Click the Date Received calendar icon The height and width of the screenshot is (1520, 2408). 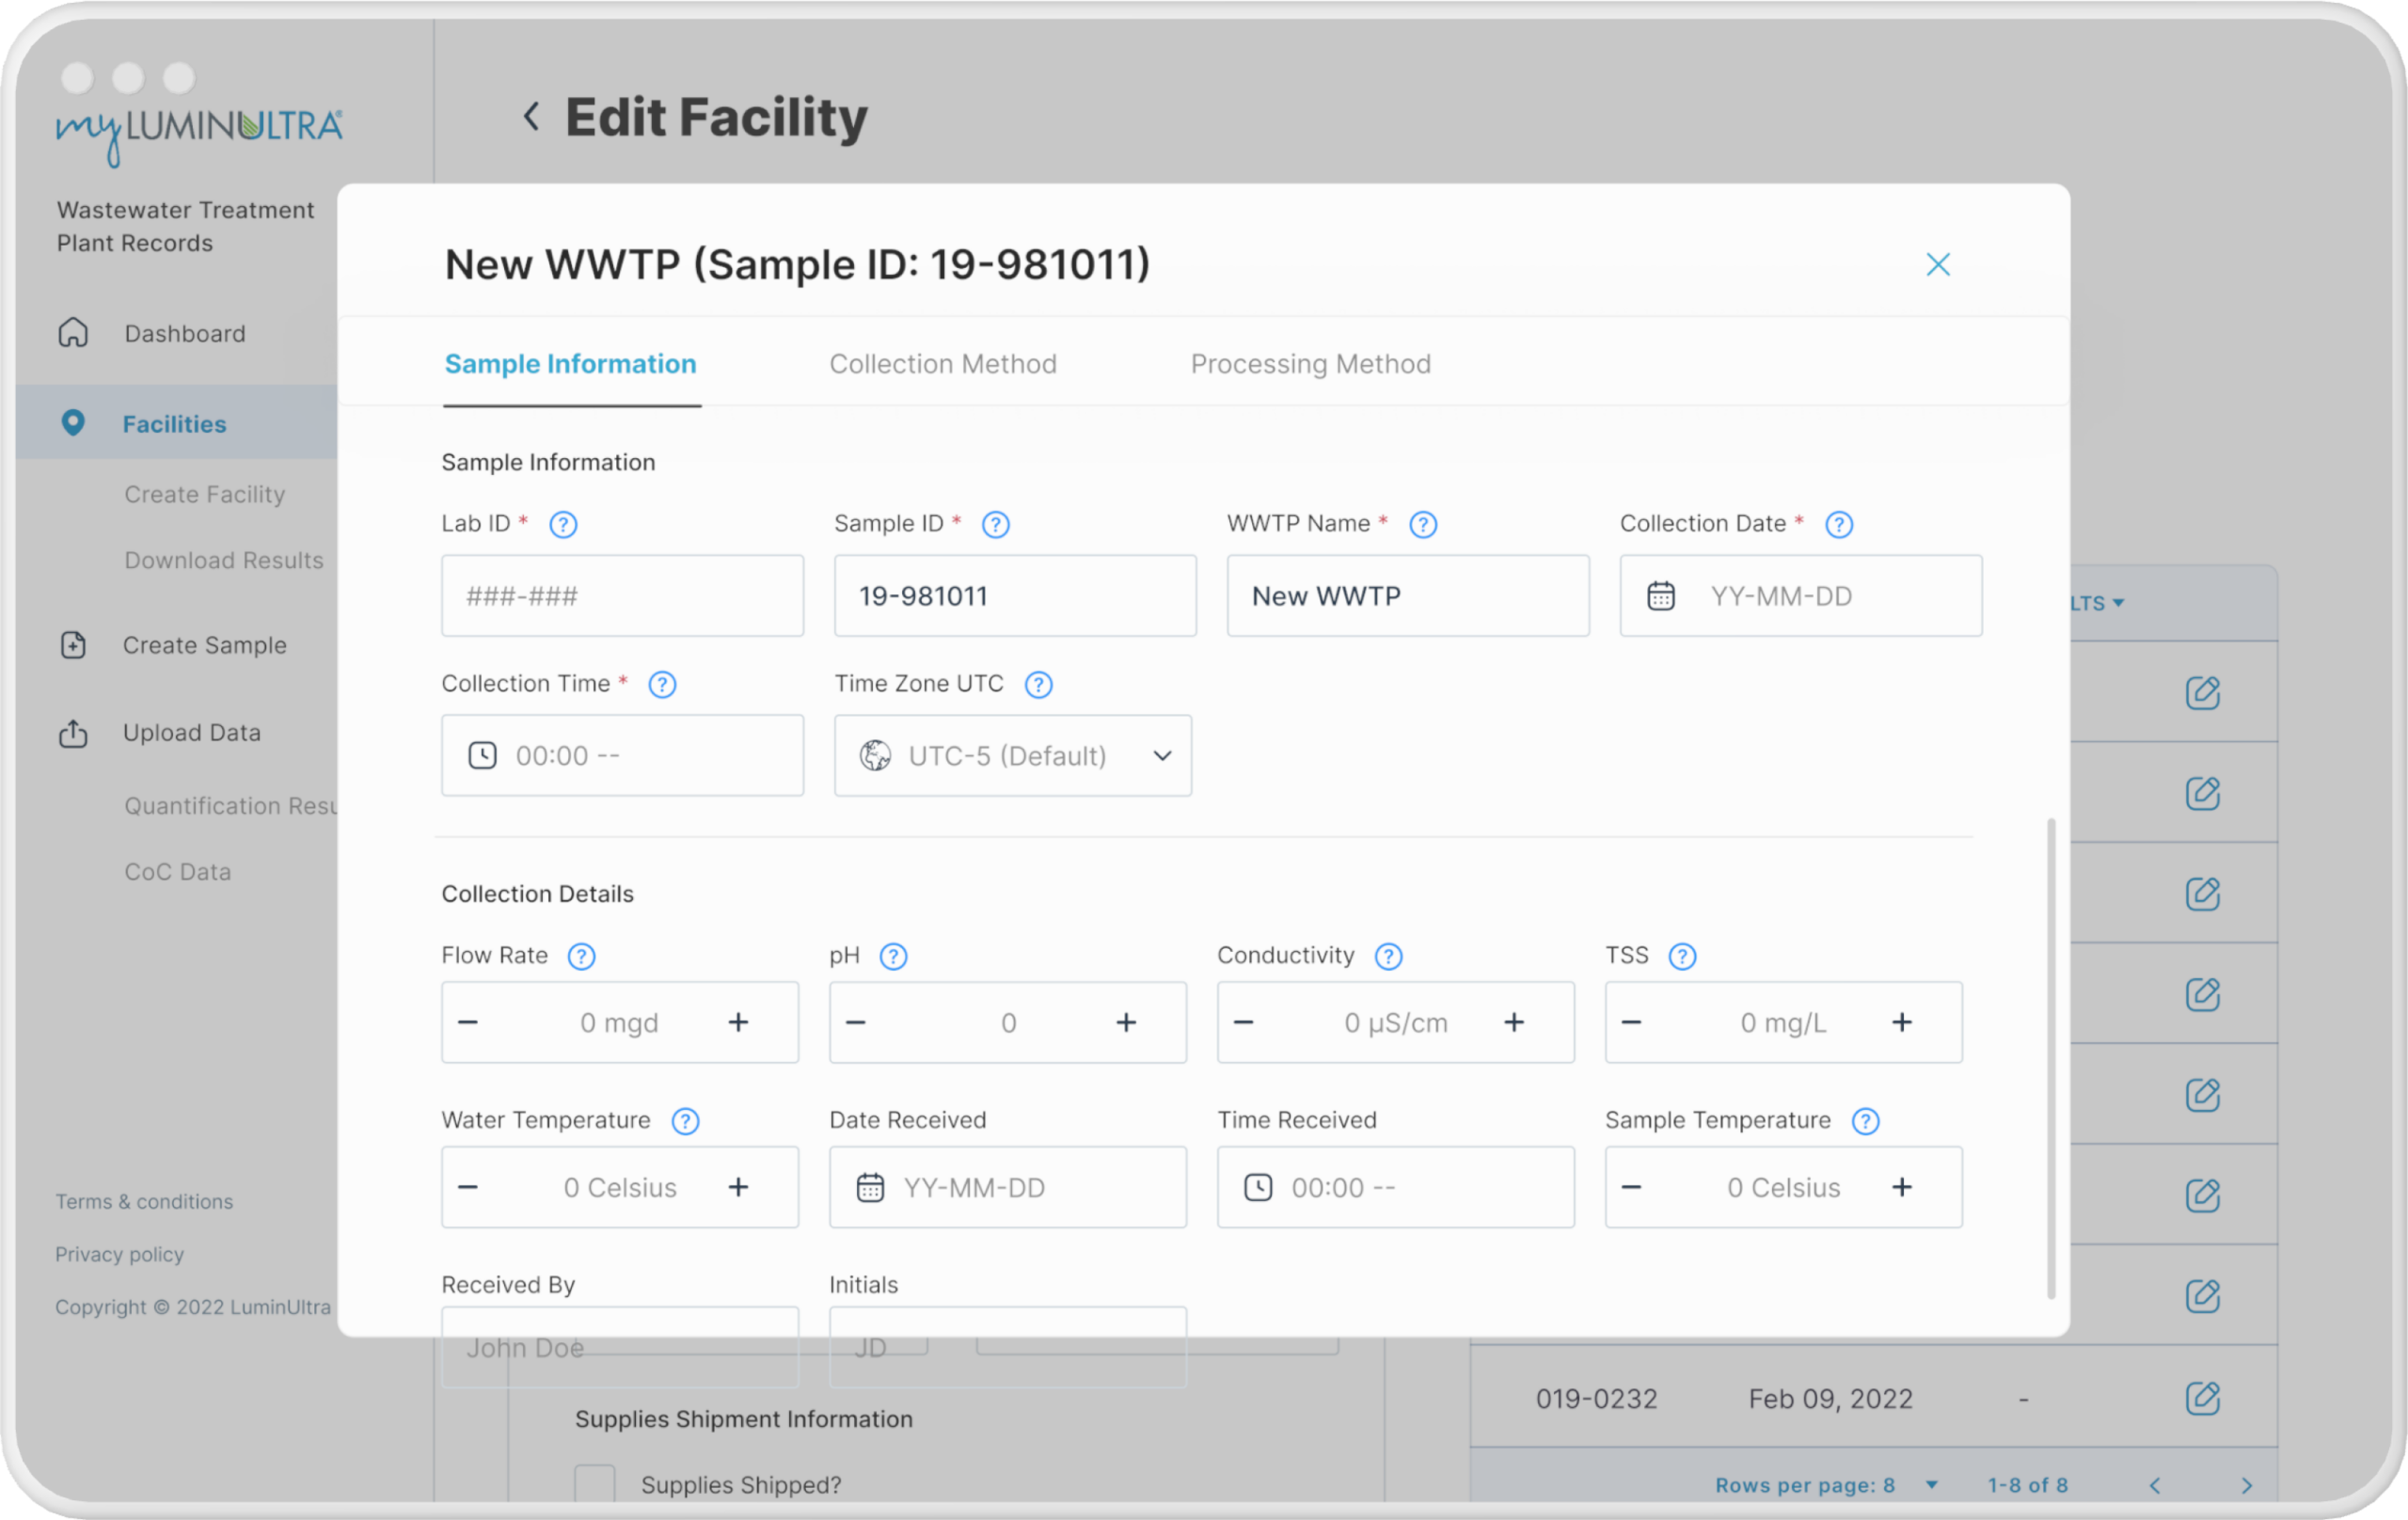[x=869, y=1188]
